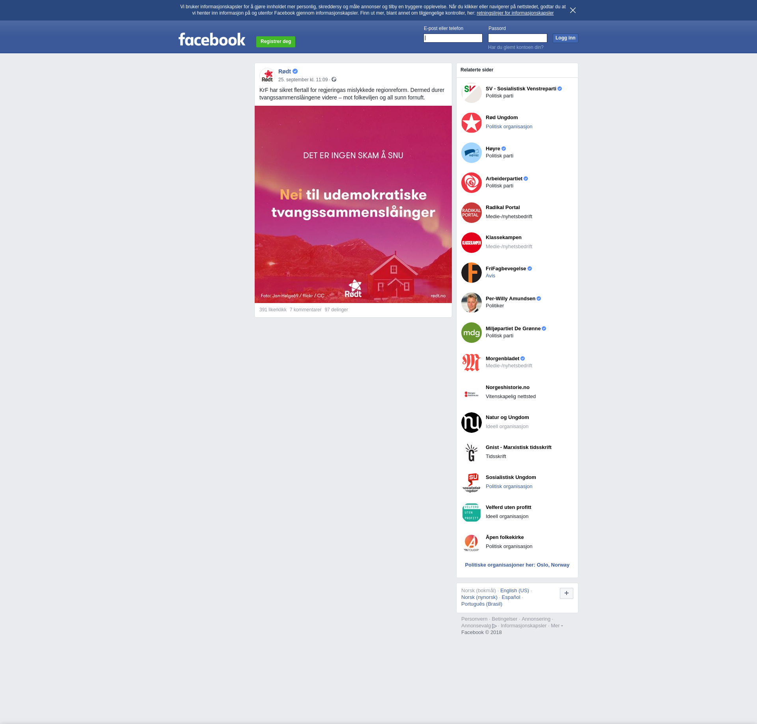This screenshot has width=757, height=724.
Task: Open Annonsering footer link
Action: pyautogui.click(x=536, y=619)
